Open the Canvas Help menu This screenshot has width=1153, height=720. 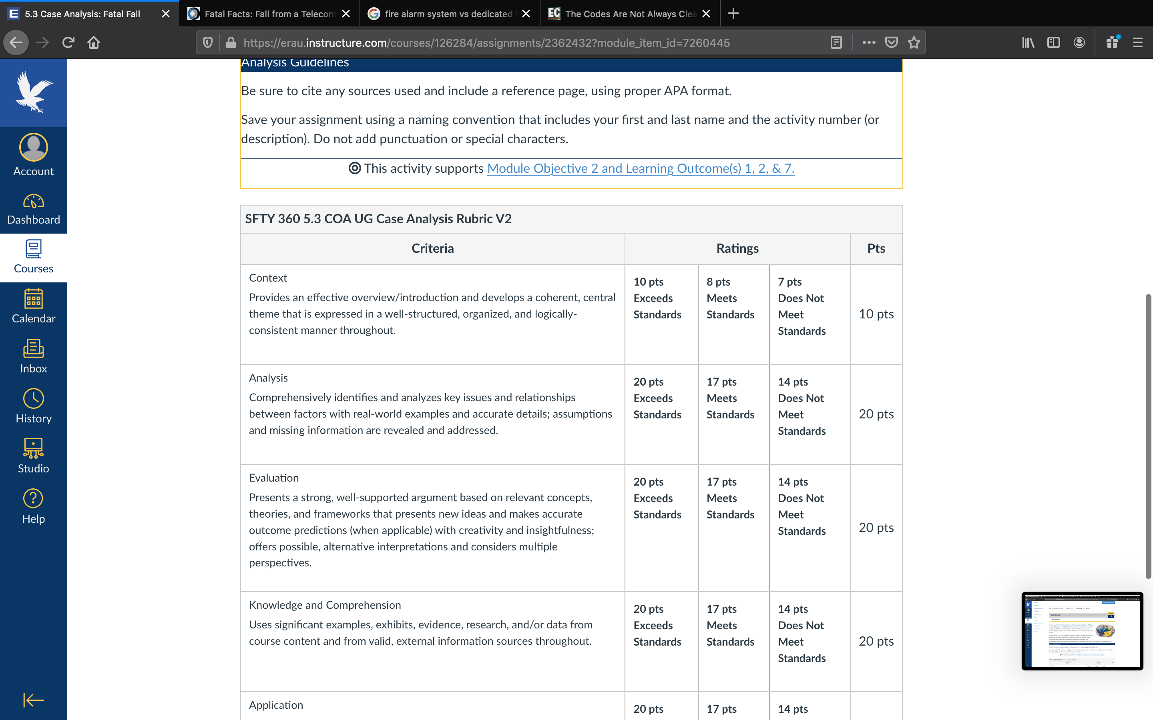tap(33, 507)
